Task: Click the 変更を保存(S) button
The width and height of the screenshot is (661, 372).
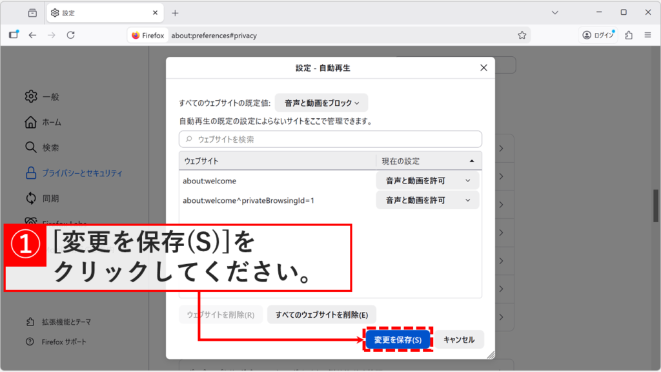Action: 398,339
